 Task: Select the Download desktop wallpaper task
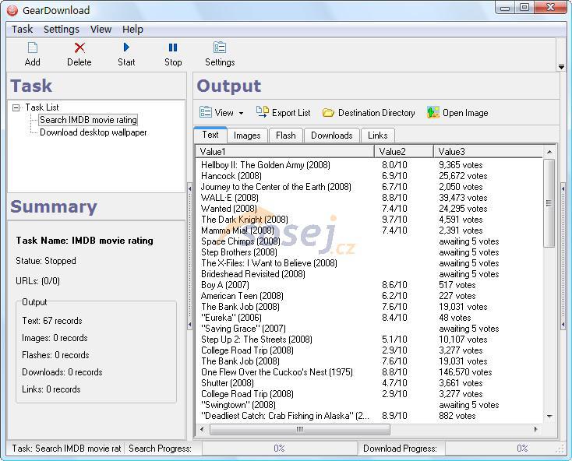point(94,132)
